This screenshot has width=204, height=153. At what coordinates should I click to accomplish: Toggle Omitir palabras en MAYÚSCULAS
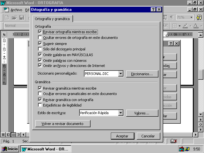point(40,55)
